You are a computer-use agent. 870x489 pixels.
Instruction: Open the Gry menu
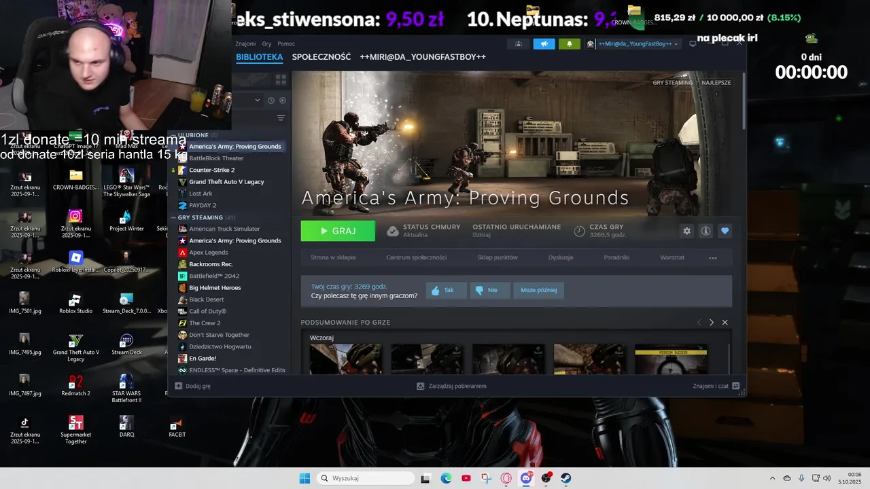click(x=266, y=43)
